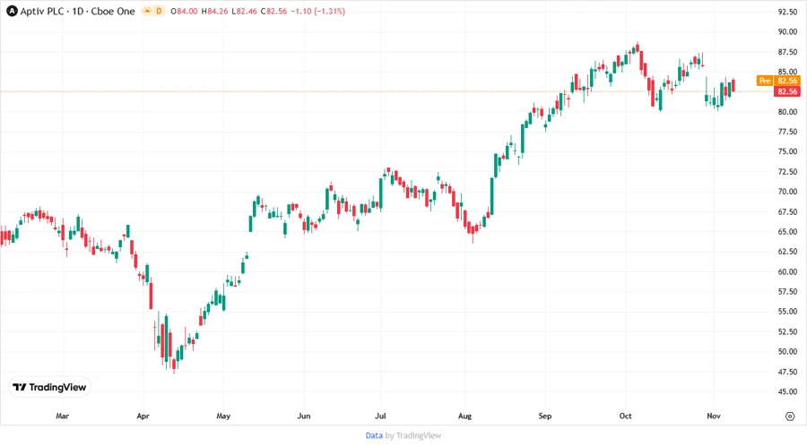Click the open value O84.00
807x446 pixels.
(184, 11)
